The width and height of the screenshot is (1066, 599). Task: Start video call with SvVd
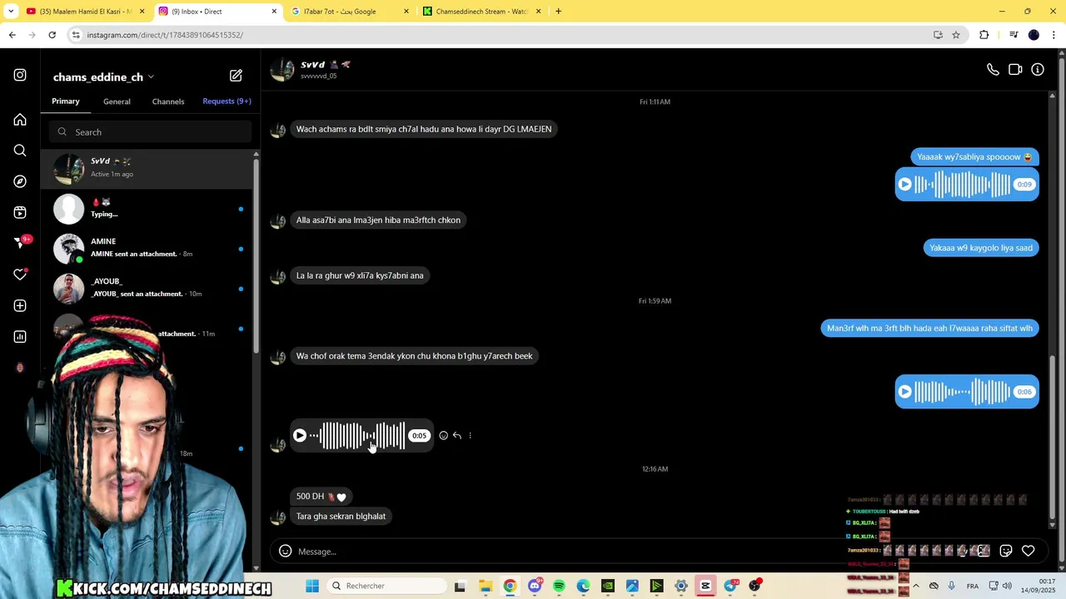(x=1015, y=70)
